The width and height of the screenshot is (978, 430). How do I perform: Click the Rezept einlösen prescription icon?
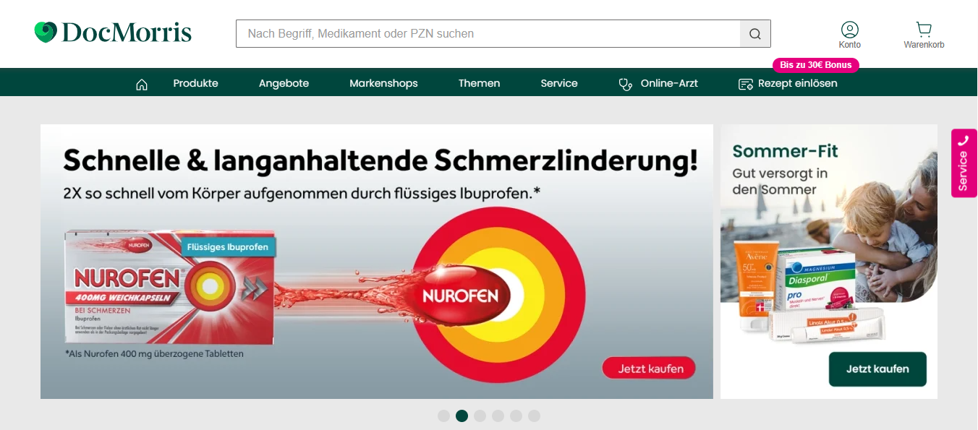[746, 84]
